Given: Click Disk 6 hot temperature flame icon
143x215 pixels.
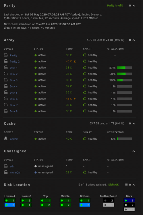Looking at the screenshot, I should point(75,99).
